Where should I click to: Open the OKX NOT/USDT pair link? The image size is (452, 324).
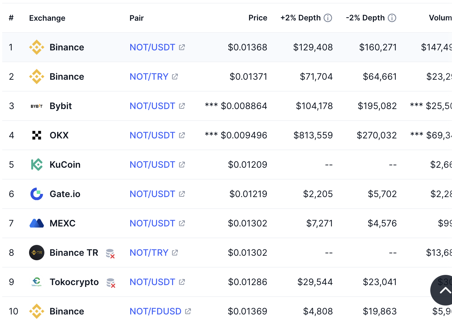[x=152, y=136]
